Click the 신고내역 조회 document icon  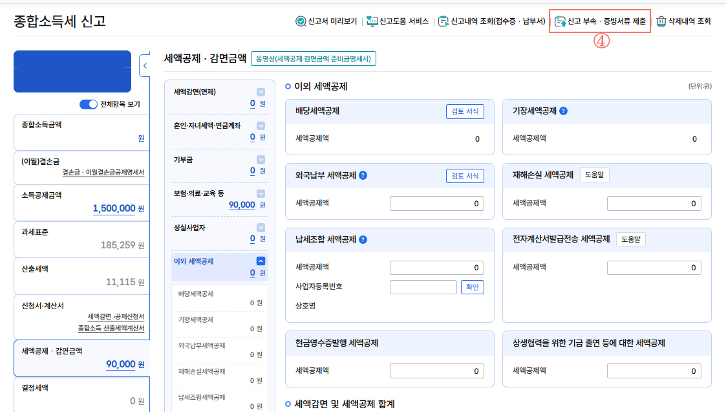(x=443, y=21)
